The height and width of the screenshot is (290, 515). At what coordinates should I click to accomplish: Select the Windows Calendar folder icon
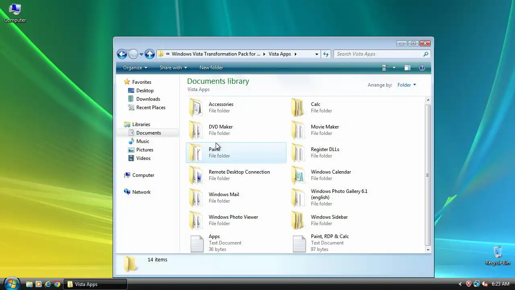(299, 175)
